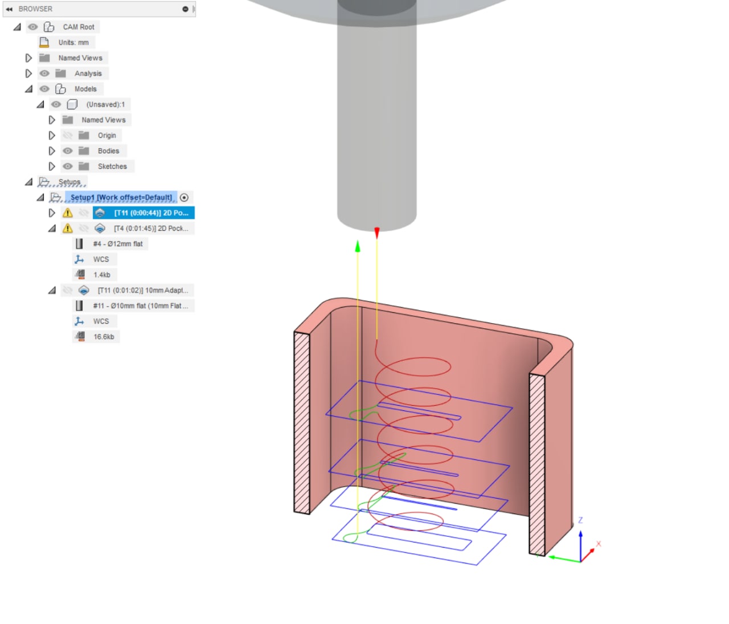Select the [T11 (0:01:02)] 10mm Adaptive operation
729x624 pixels.
pos(143,290)
